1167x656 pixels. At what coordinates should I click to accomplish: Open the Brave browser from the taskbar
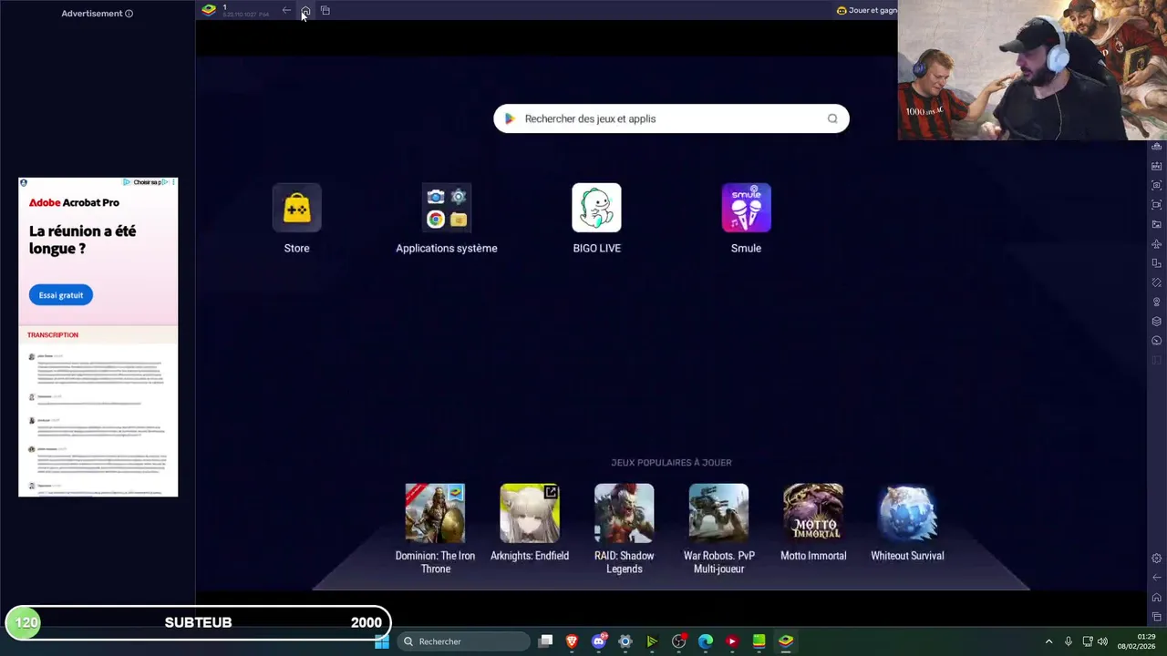[572, 641]
